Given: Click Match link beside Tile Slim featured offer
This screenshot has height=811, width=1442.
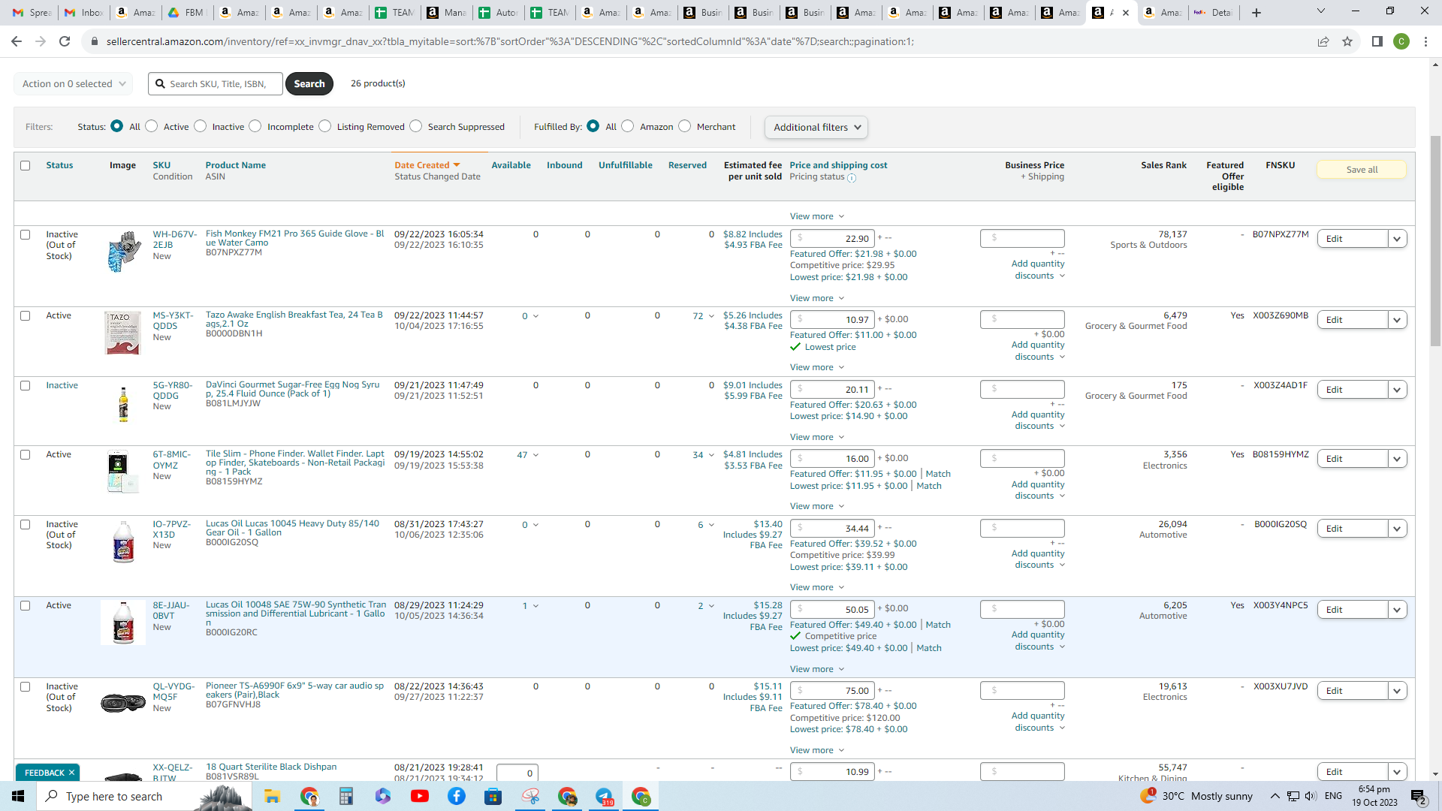Looking at the screenshot, I should coord(938,474).
